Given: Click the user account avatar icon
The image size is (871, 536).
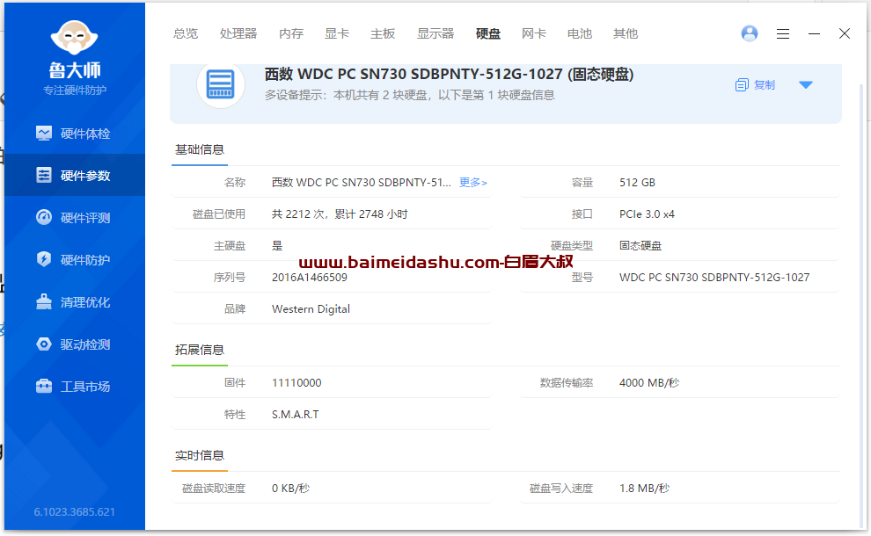Looking at the screenshot, I should point(750,34).
